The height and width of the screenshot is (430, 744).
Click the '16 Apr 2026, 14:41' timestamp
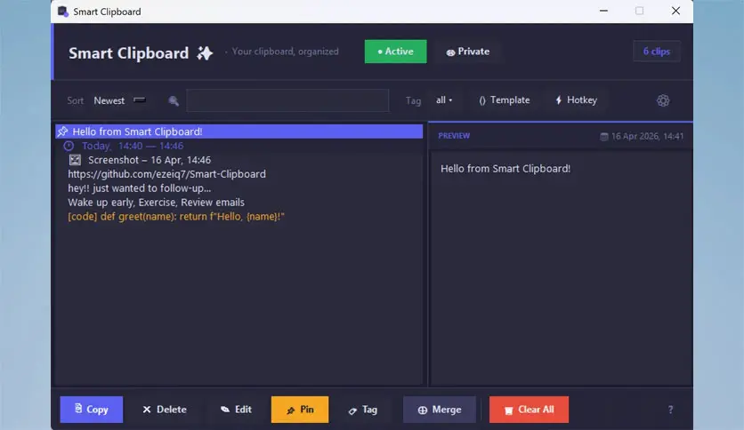pyautogui.click(x=647, y=137)
